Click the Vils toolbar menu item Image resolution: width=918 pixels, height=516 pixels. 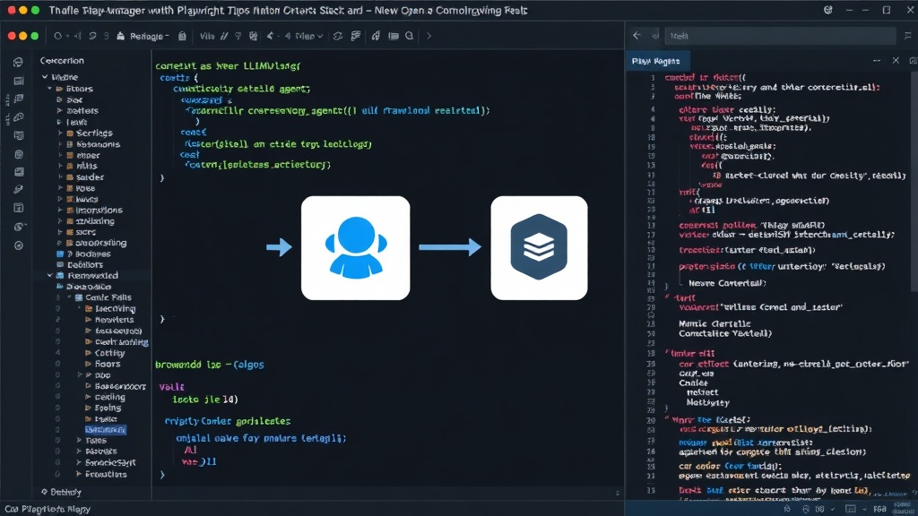(x=207, y=36)
